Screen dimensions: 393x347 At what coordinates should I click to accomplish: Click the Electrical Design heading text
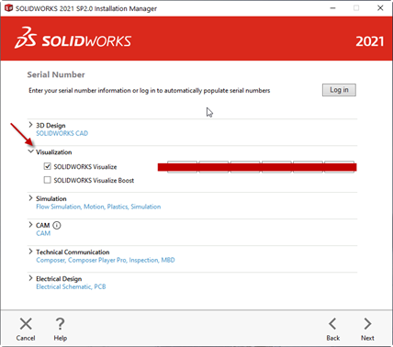59,279
